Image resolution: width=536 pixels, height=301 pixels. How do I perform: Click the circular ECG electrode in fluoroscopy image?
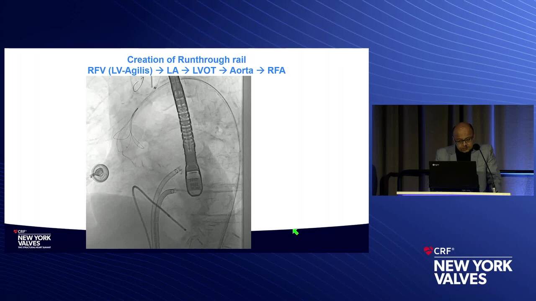pos(100,172)
